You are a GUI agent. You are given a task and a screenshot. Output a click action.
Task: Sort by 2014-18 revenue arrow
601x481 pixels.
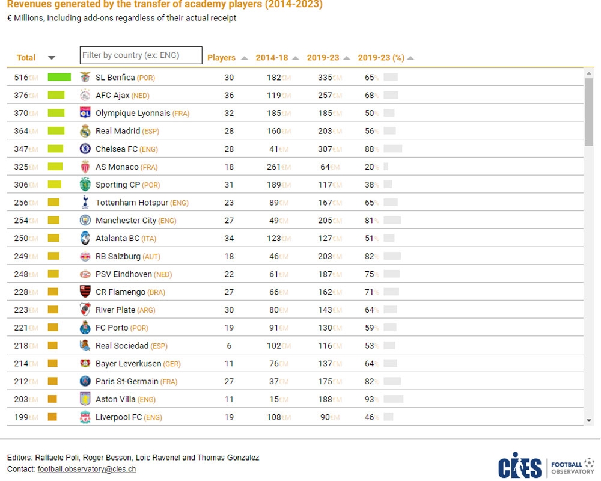[296, 58]
